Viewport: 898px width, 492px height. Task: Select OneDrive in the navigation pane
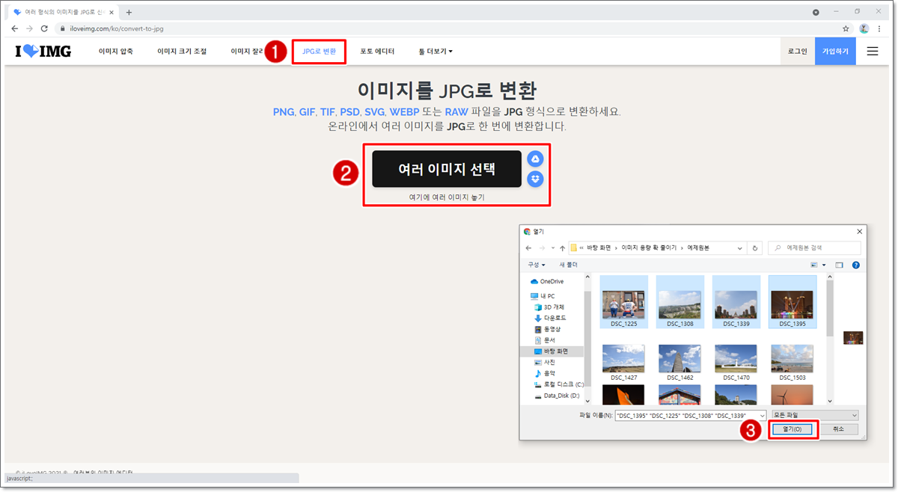547,282
